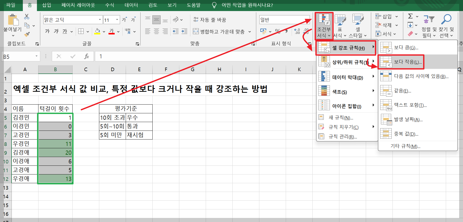Open fill color dropdown arrow
Screen dimensions: 463x222
click(x=104, y=32)
